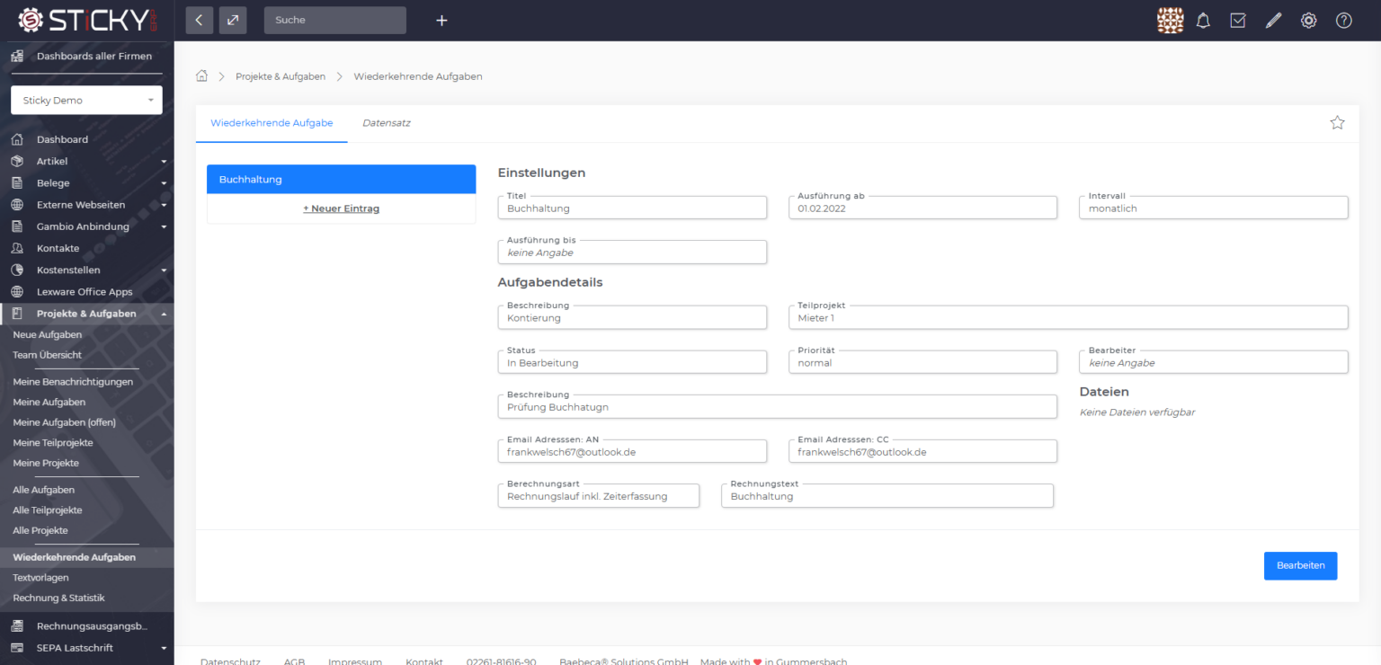Screen dimensions: 1381x665
Task: Switch to the Datensatz tab
Action: (387, 123)
